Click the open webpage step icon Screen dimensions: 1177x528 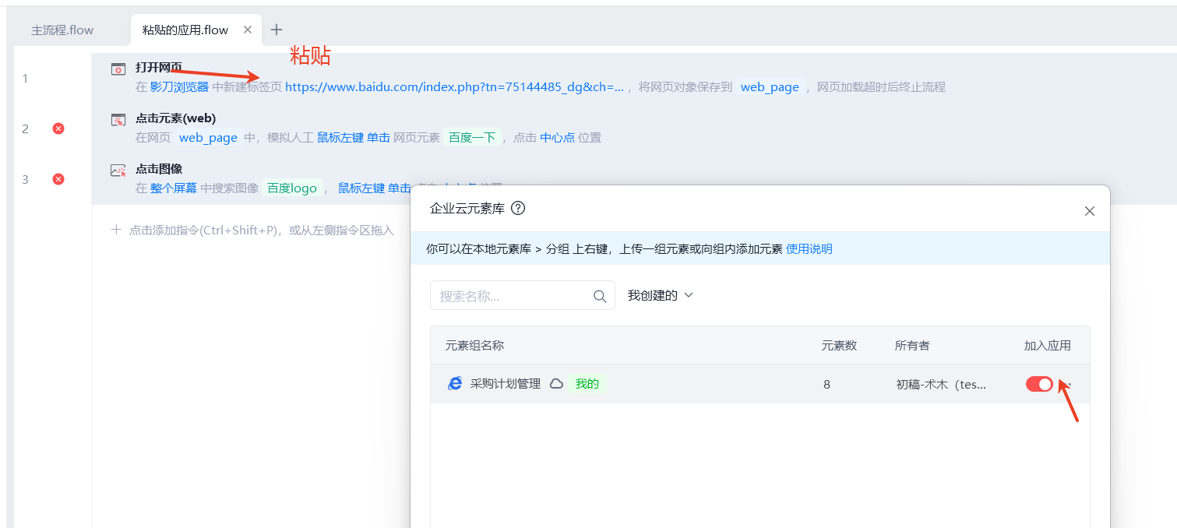118,69
